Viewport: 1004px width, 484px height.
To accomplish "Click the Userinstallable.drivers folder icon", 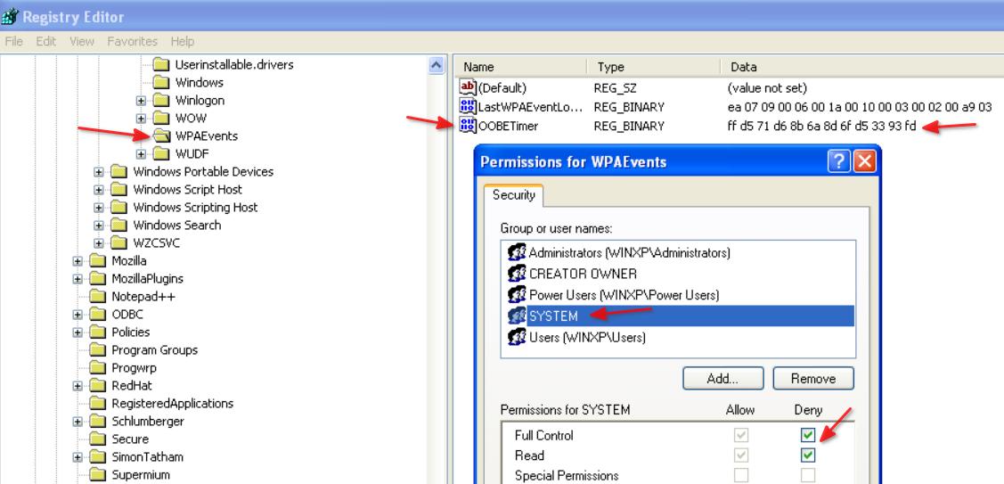I will (x=161, y=65).
